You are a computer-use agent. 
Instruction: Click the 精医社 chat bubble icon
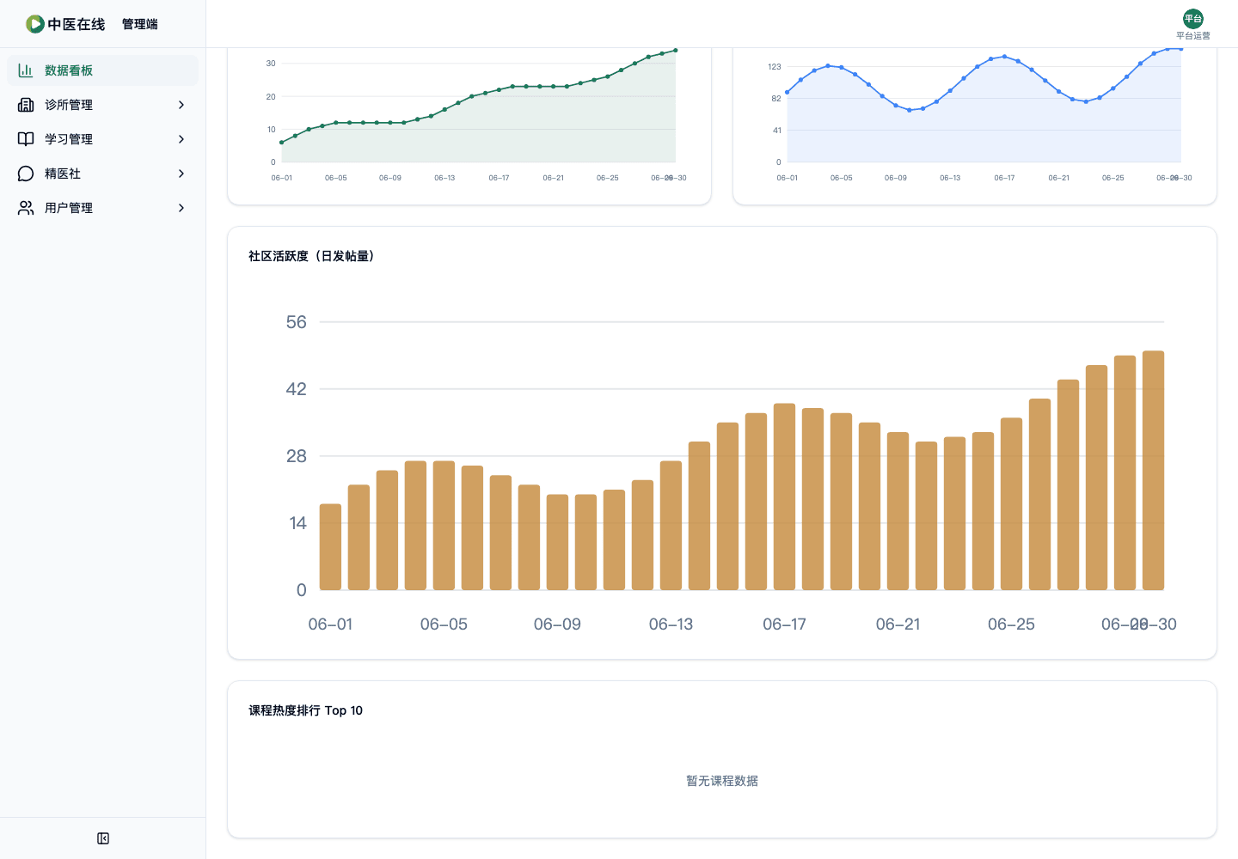pos(26,174)
